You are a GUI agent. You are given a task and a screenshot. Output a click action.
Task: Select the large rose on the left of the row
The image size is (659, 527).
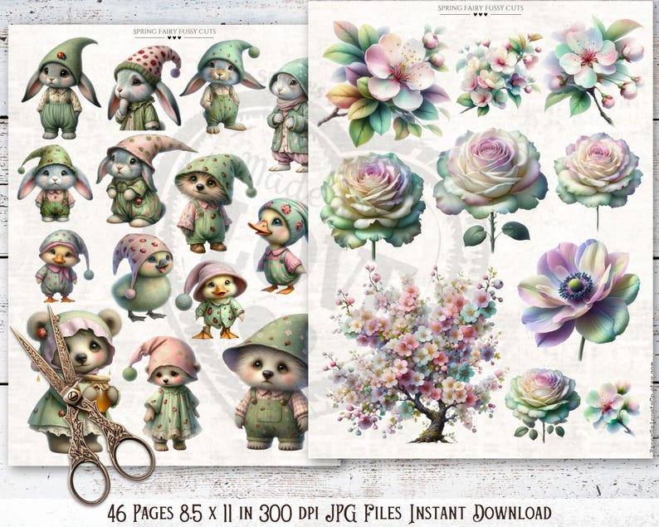[373, 204]
